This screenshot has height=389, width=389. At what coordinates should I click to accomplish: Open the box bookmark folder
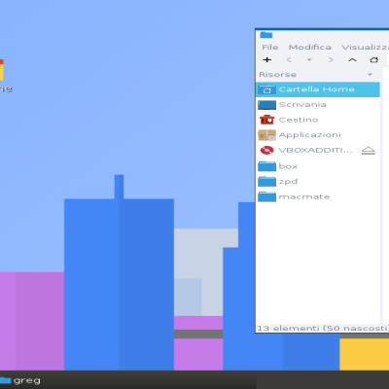click(318, 166)
